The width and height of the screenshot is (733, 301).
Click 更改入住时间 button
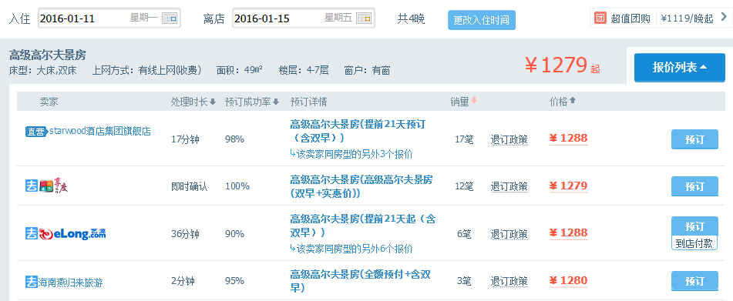click(x=482, y=20)
